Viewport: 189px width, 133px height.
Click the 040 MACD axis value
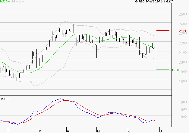[x=184, y=109]
